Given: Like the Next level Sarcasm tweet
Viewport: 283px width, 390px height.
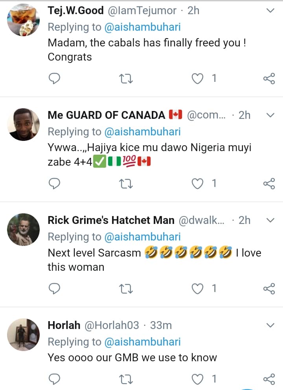Looking at the screenshot, I should (x=197, y=289).
